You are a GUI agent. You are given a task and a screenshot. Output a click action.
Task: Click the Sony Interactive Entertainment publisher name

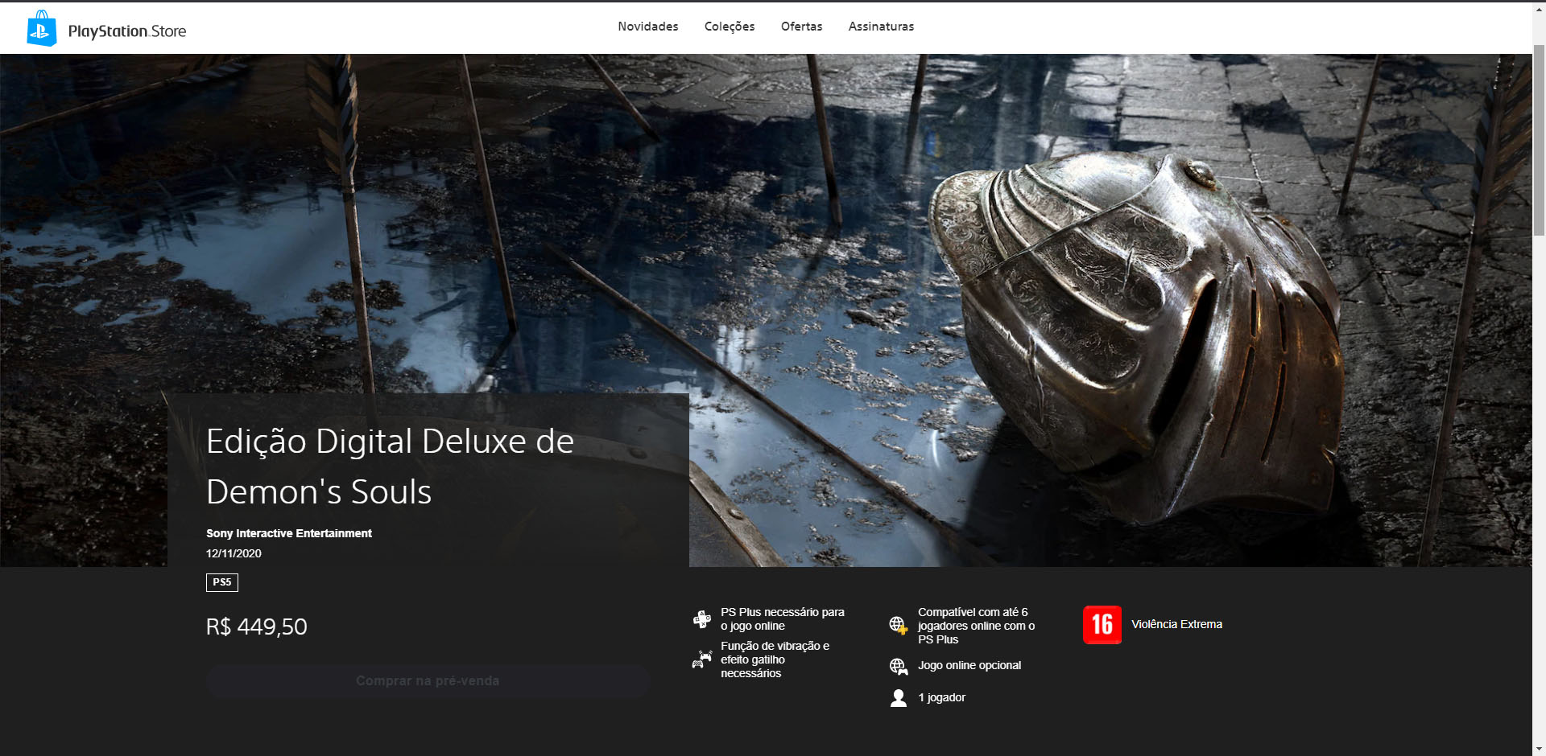[x=289, y=533]
